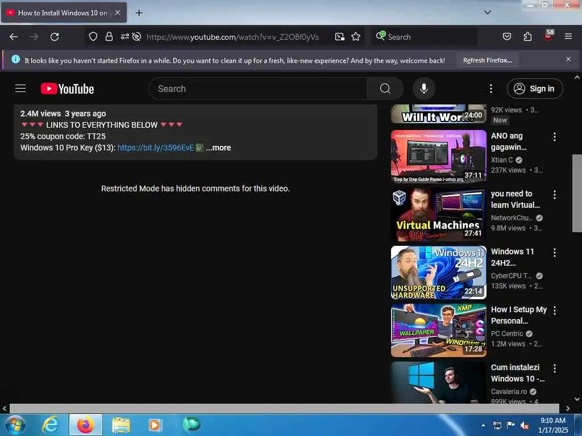Open options menu for Cum instalezi Windows 10

554,368
